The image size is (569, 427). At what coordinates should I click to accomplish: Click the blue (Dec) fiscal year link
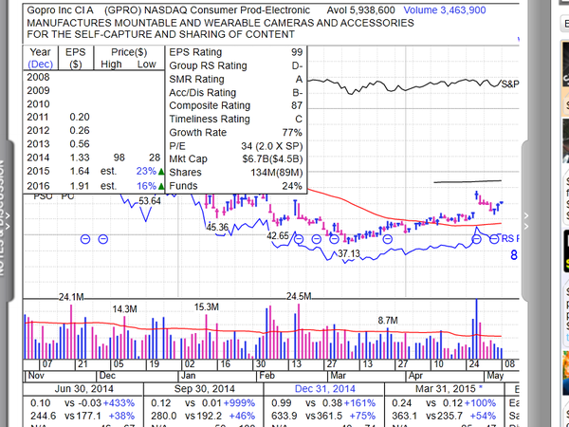[x=40, y=65]
